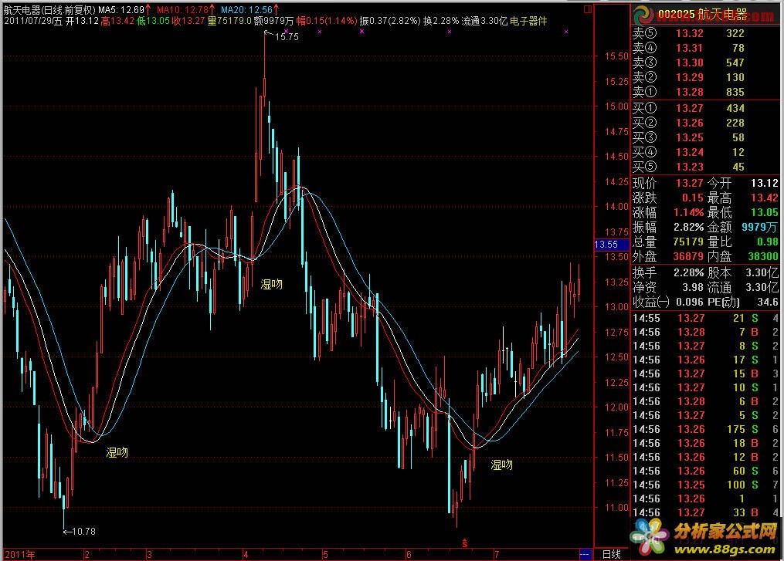Click the 涨幅 value 1.14%
This screenshot has width=784, height=561.
(x=688, y=212)
